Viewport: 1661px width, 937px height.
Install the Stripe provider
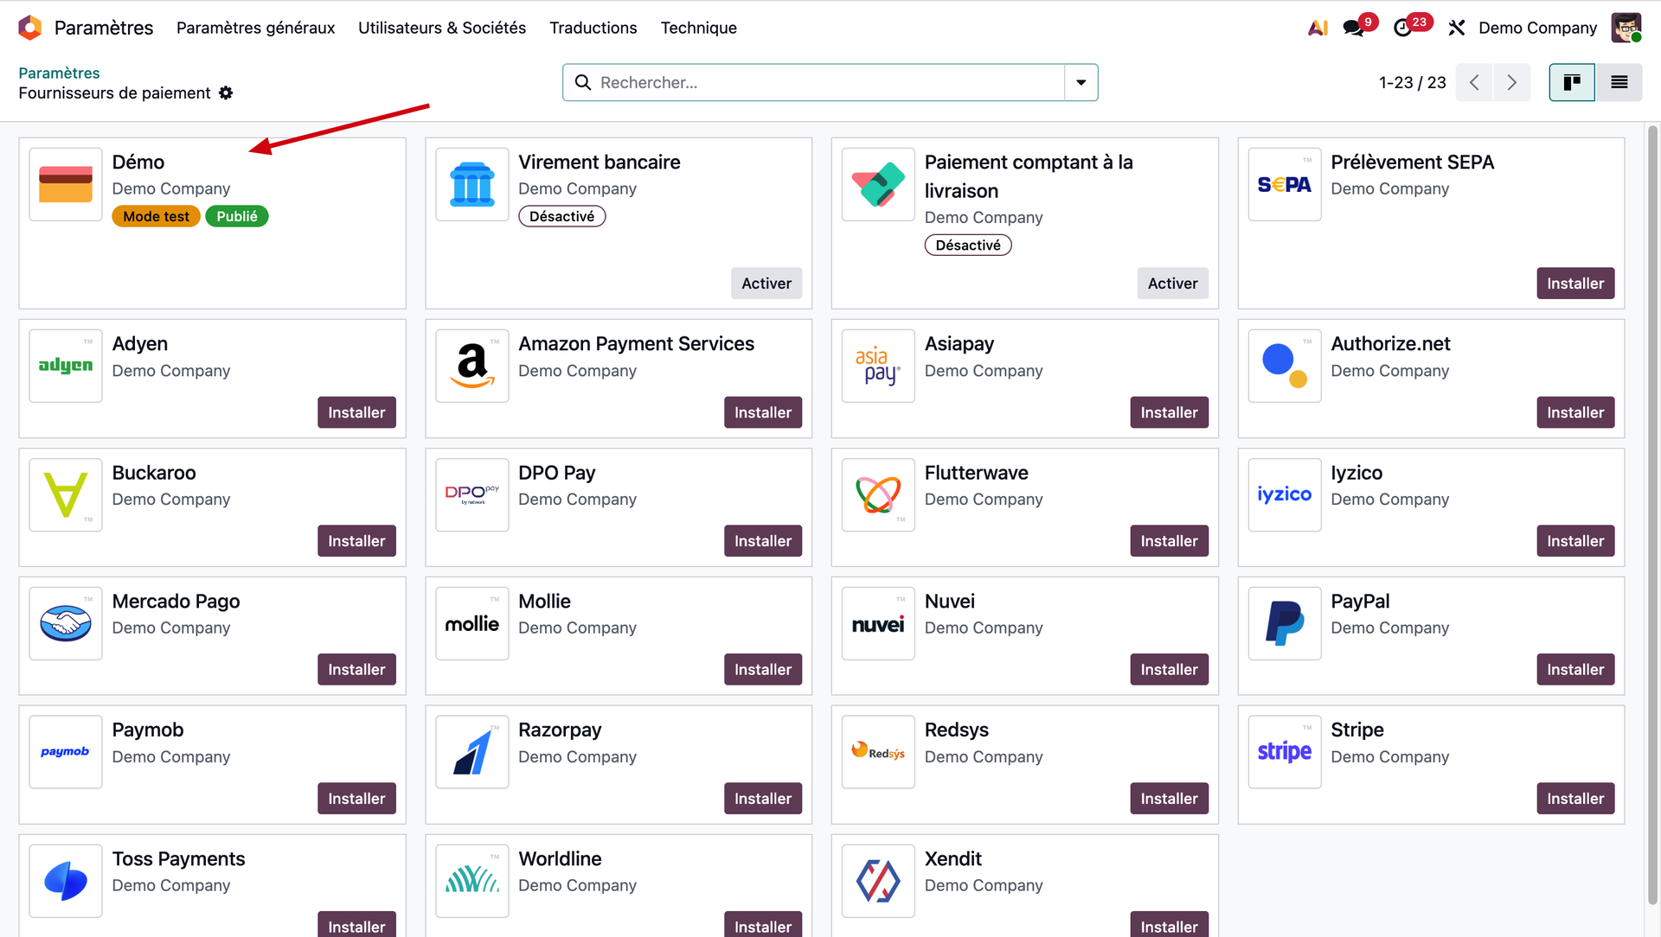[x=1575, y=799]
